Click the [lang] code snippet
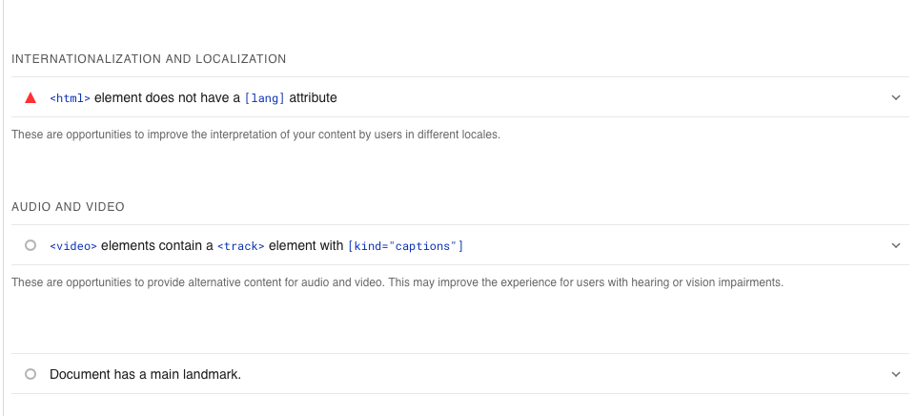The width and height of the screenshot is (917, 416). 264,97
